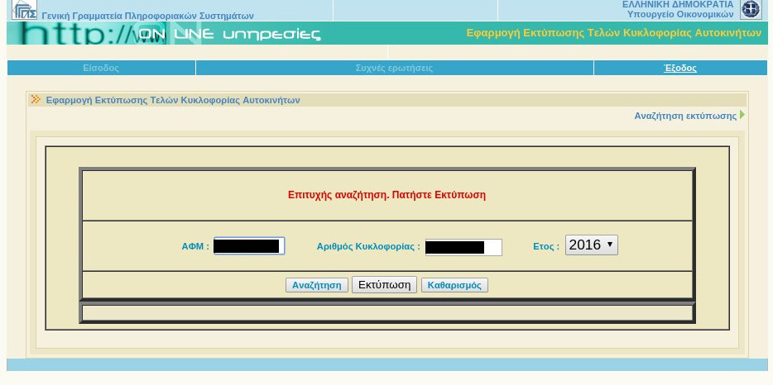This screenshot has height=385, width=773.
Task: Select the Έξοδος logout menu item
Action: click(679, 68)
